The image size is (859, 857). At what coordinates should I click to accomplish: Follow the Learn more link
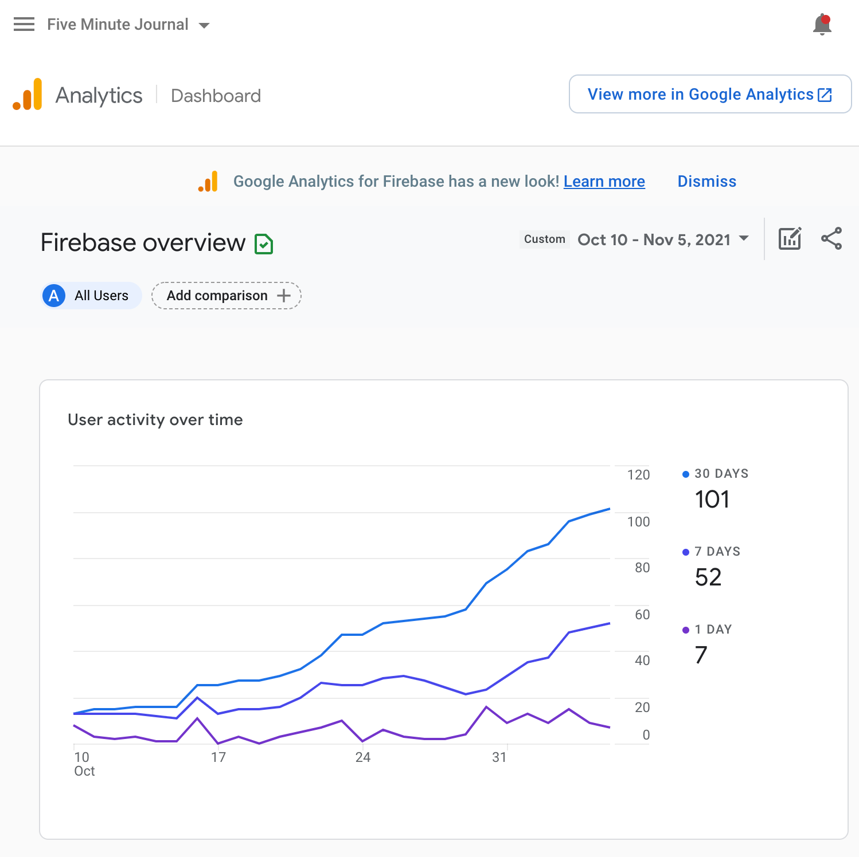604,182
